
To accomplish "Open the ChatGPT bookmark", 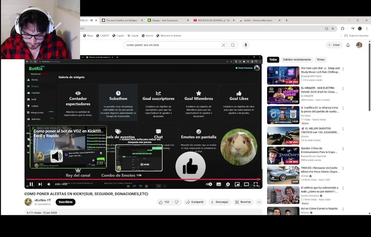I will pos(103,36).
